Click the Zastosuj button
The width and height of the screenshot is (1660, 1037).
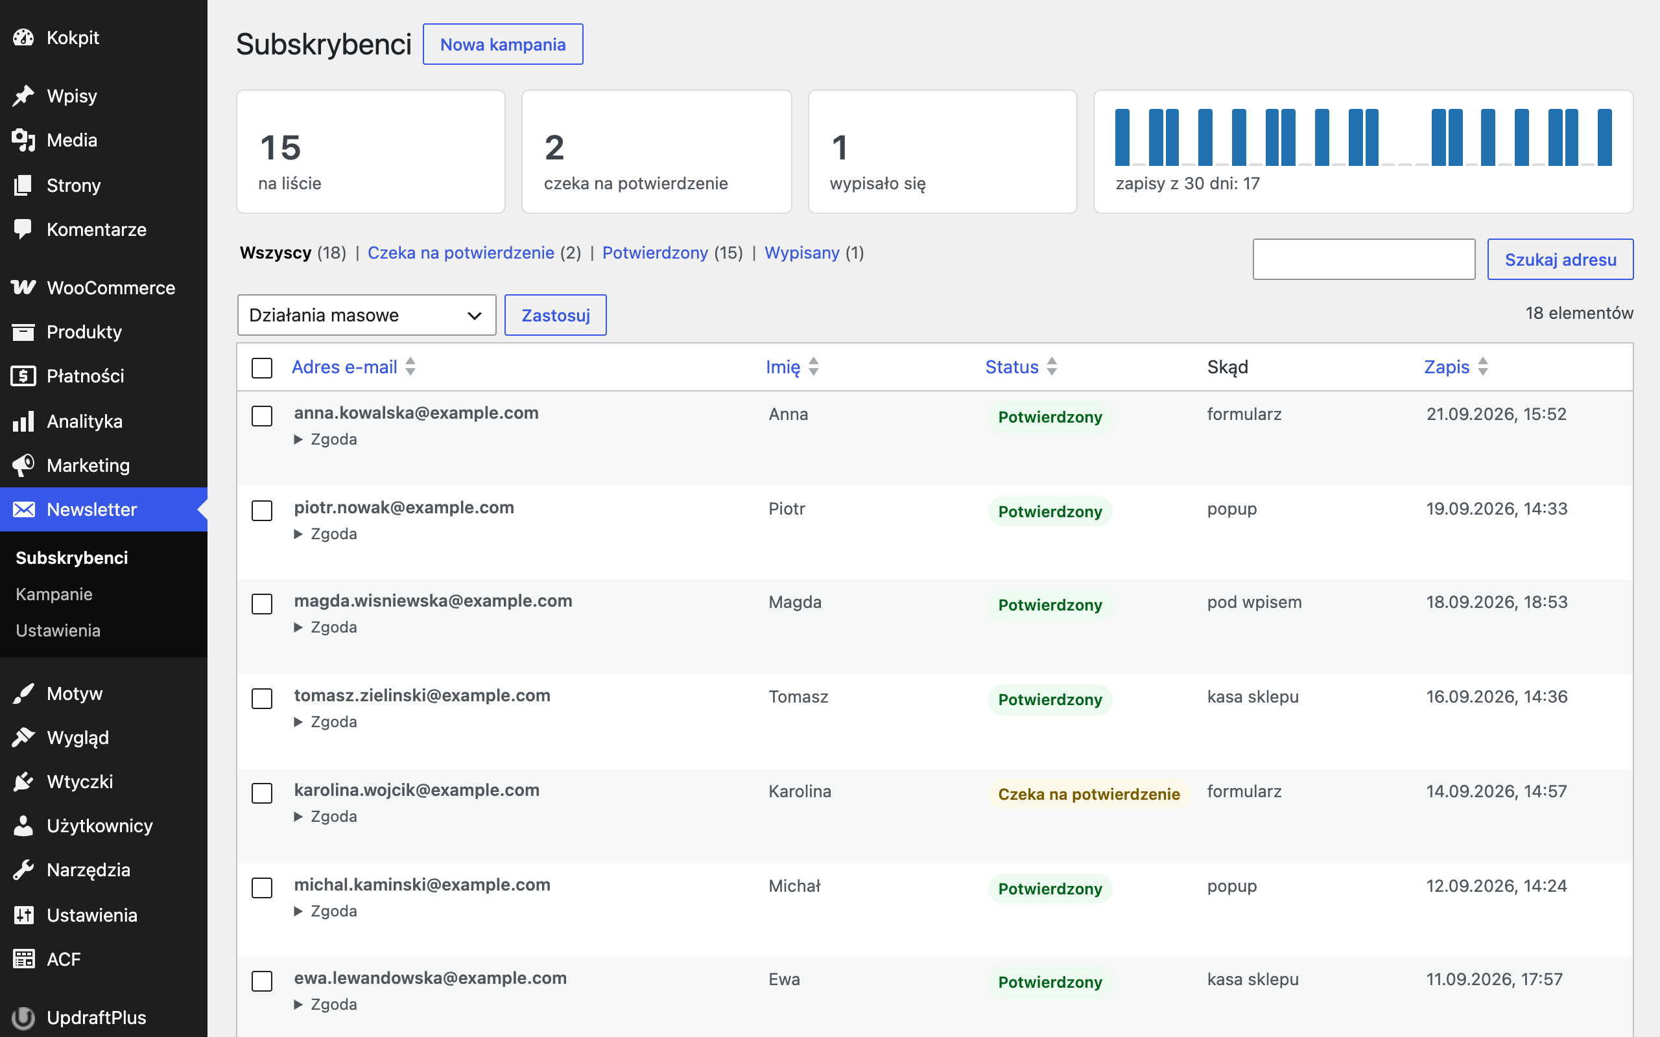click(x=556, y=315)
